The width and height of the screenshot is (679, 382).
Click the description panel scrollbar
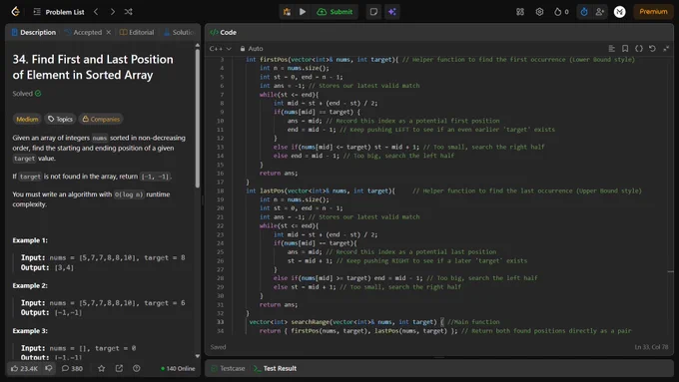198,118
